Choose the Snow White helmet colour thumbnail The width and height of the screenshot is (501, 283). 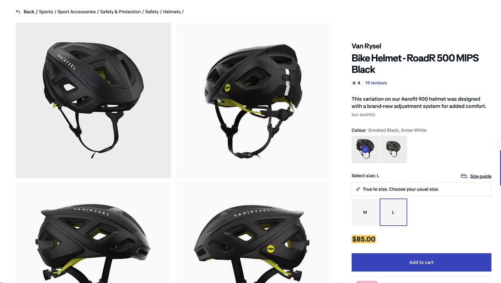coord(393,149)
